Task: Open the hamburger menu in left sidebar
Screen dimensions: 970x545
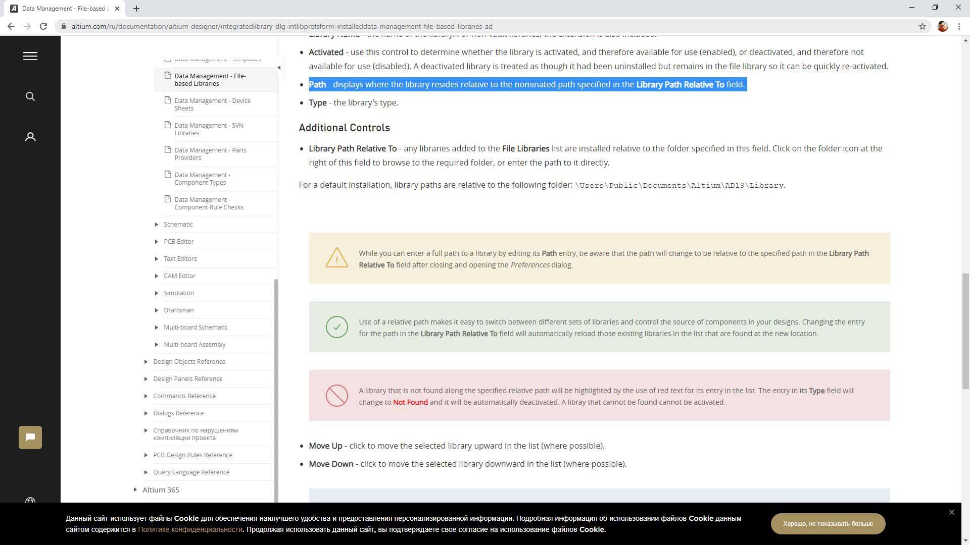Action: (30, 56)
